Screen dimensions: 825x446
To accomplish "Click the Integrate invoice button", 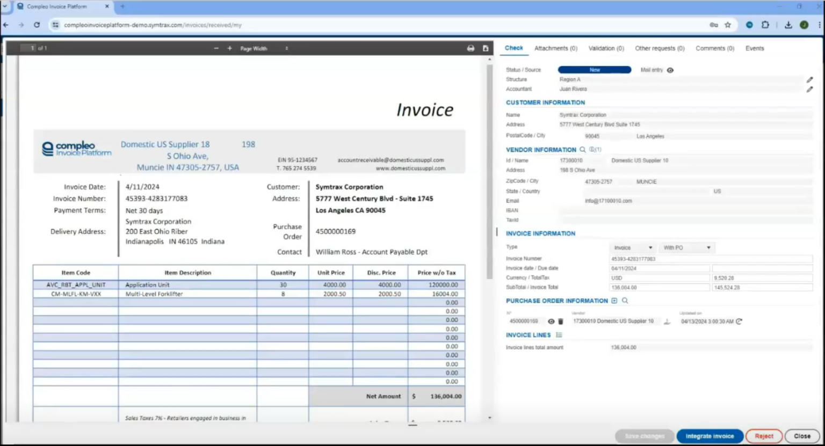I will [710, 436].
